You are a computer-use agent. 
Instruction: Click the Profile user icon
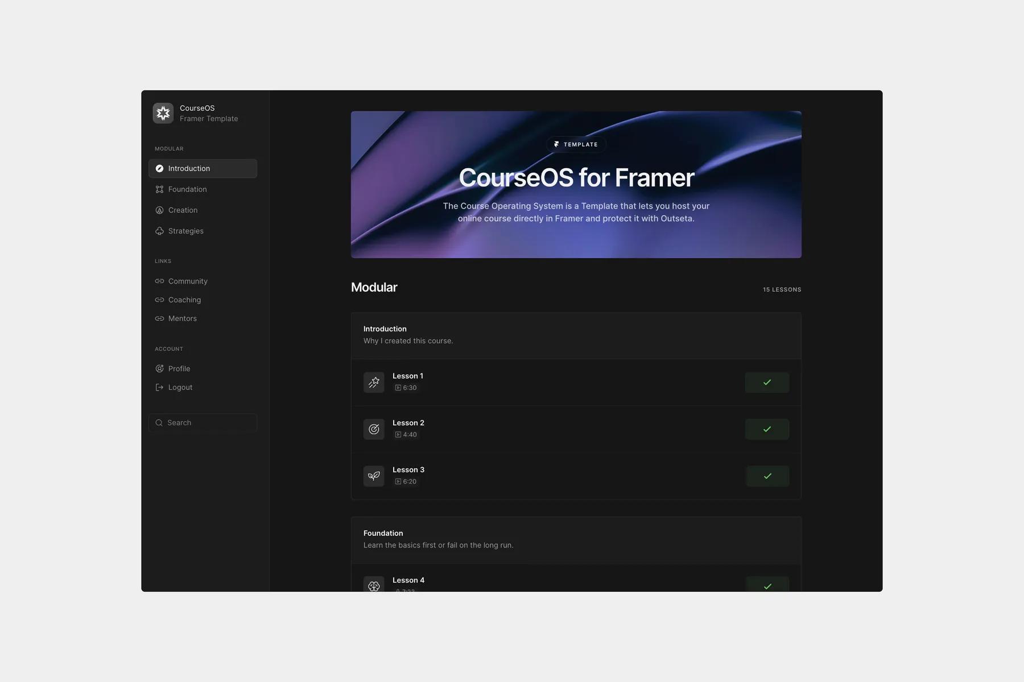159,369
